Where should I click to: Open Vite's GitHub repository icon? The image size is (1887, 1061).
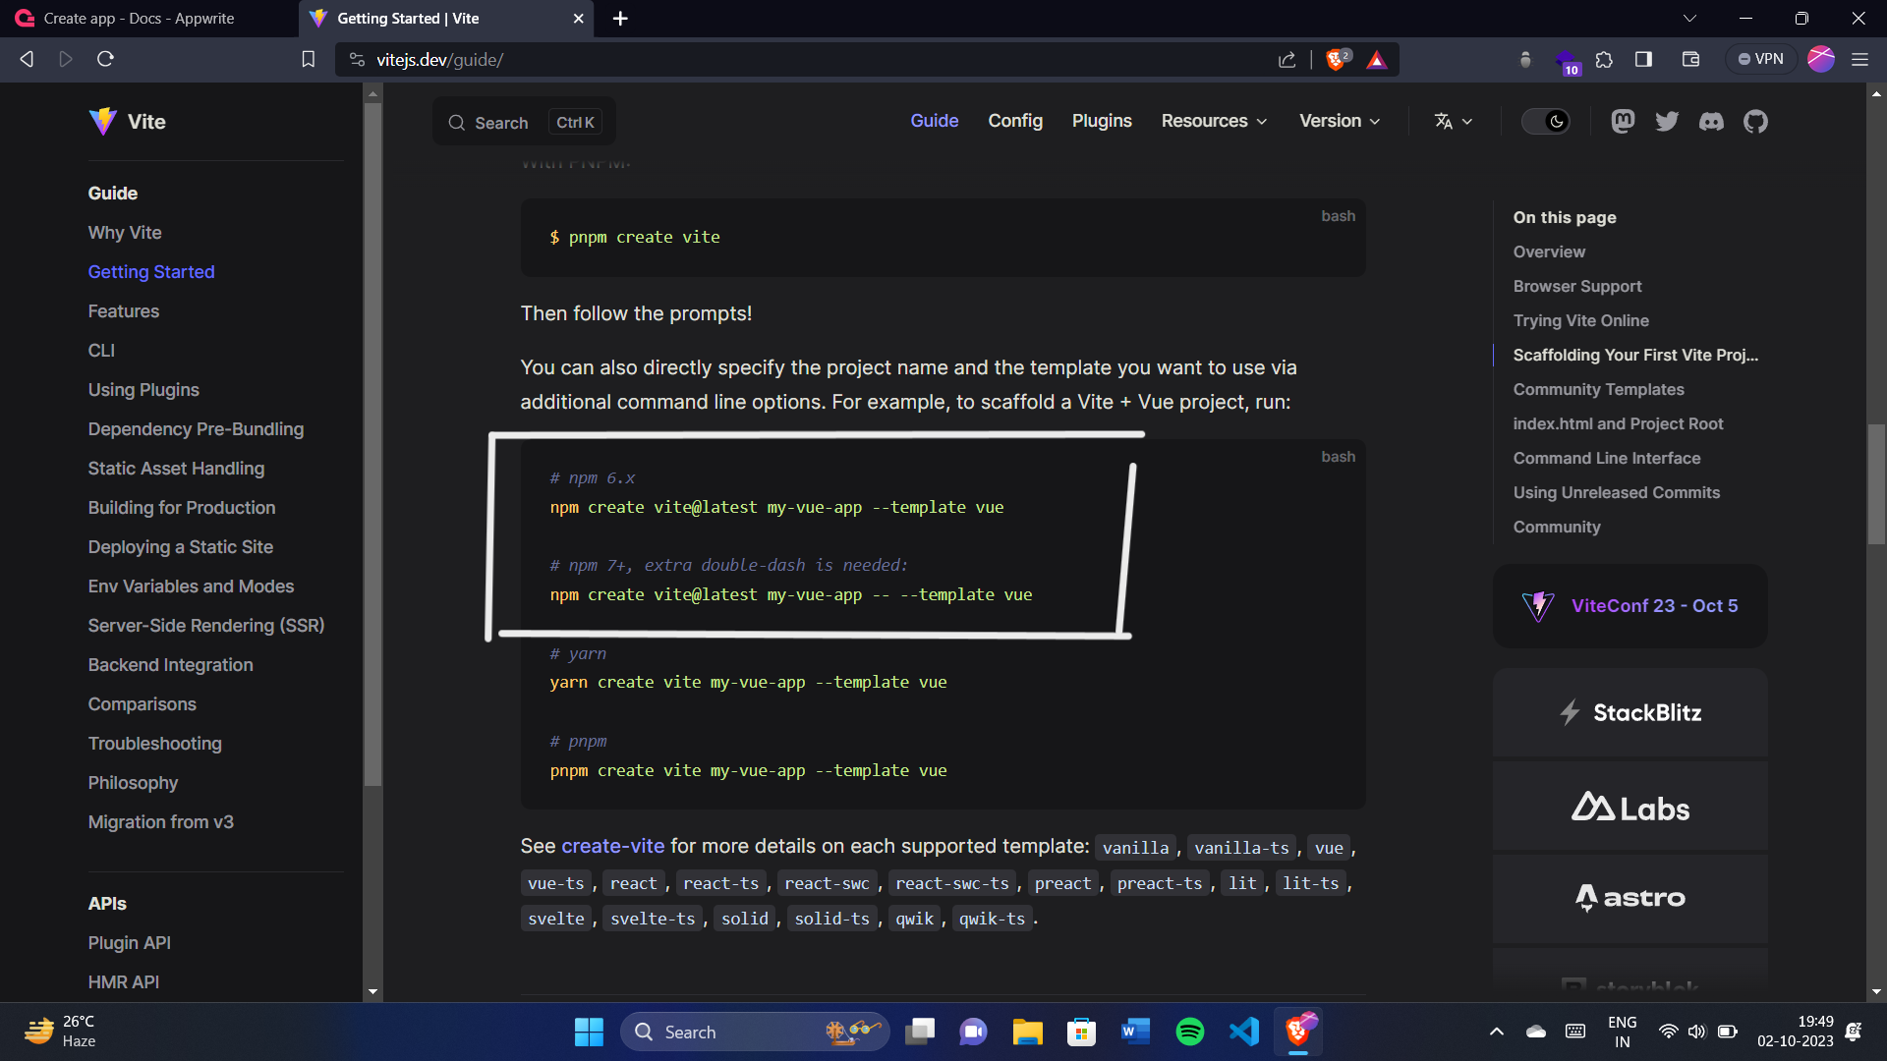[x=1755, y=121]
